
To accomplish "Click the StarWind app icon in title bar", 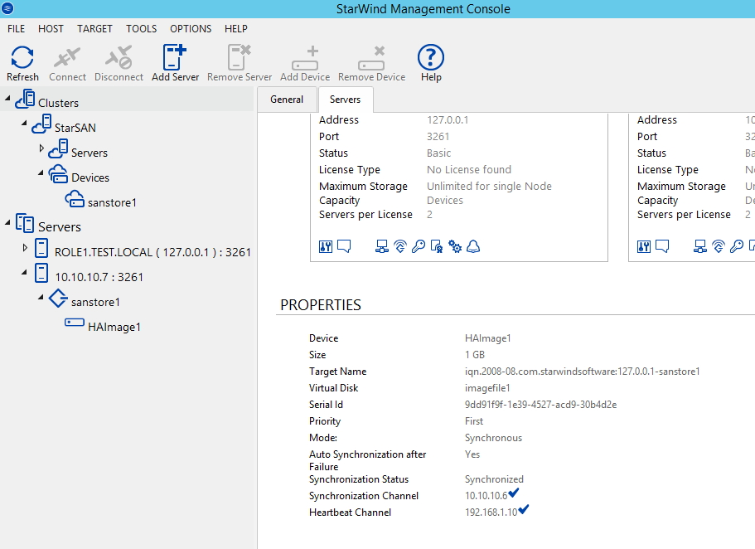I will [x=7, y=8].
